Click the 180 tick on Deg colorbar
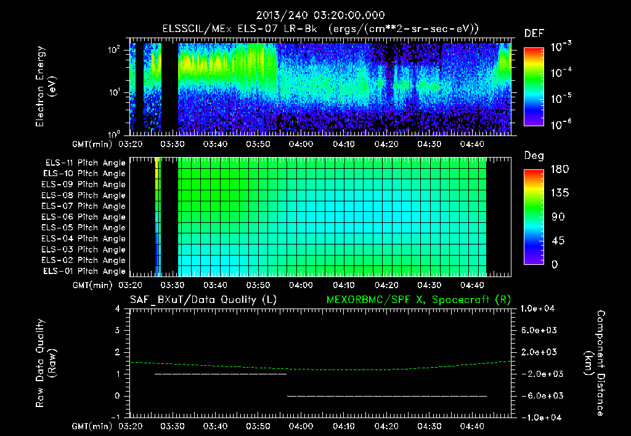This screenshot has width=631, height=436. 560,169
